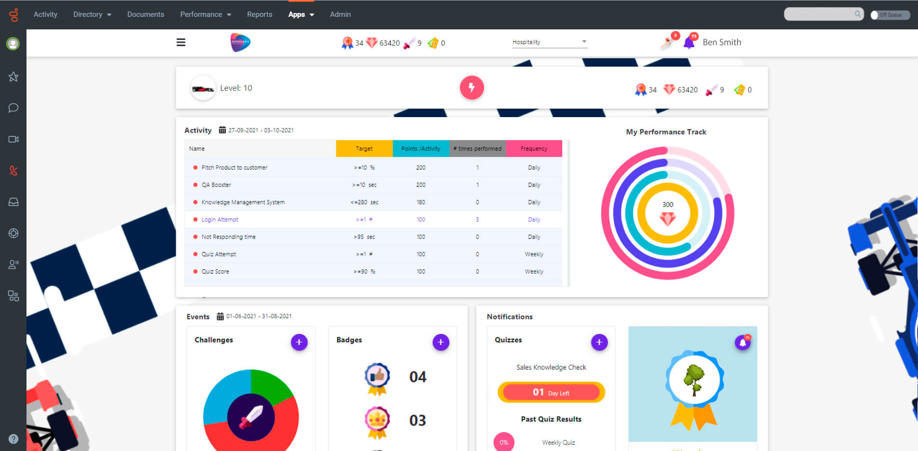918x451 pixels.
Task: Click the plus button on Quizzes card
Action: [x=599, y=342]
